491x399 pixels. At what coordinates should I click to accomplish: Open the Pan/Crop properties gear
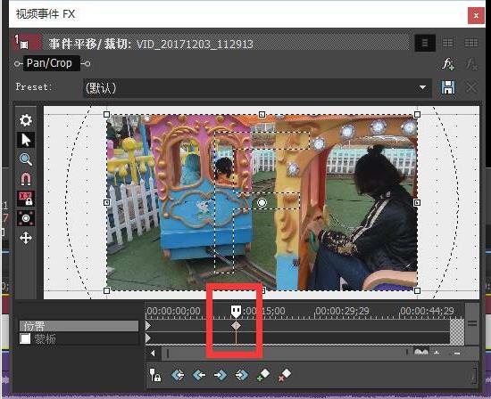coord(26,120)
